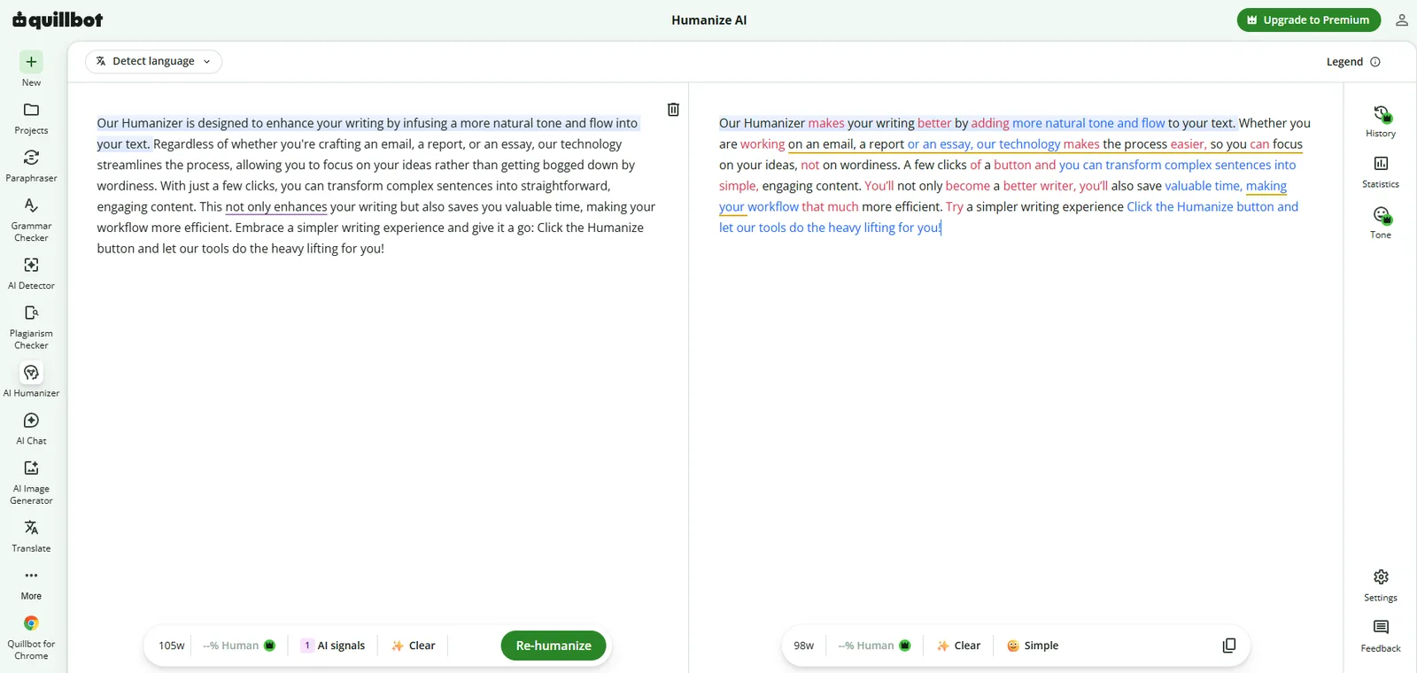Image resolution: width=1417 pixels, height=673 pixels.
Task: Open the Legend label
Action: coord(1344,62)
